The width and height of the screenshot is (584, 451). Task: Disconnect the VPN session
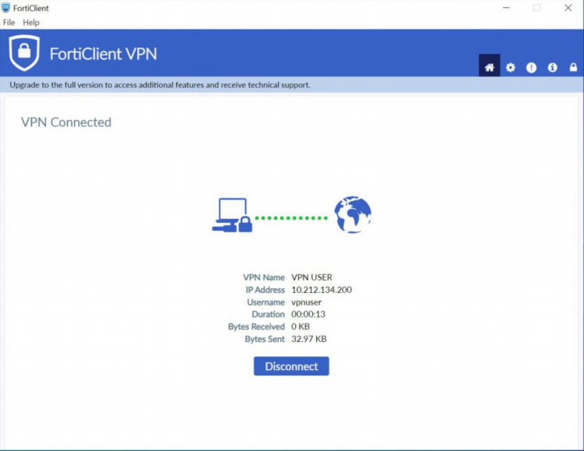[291, 366]
